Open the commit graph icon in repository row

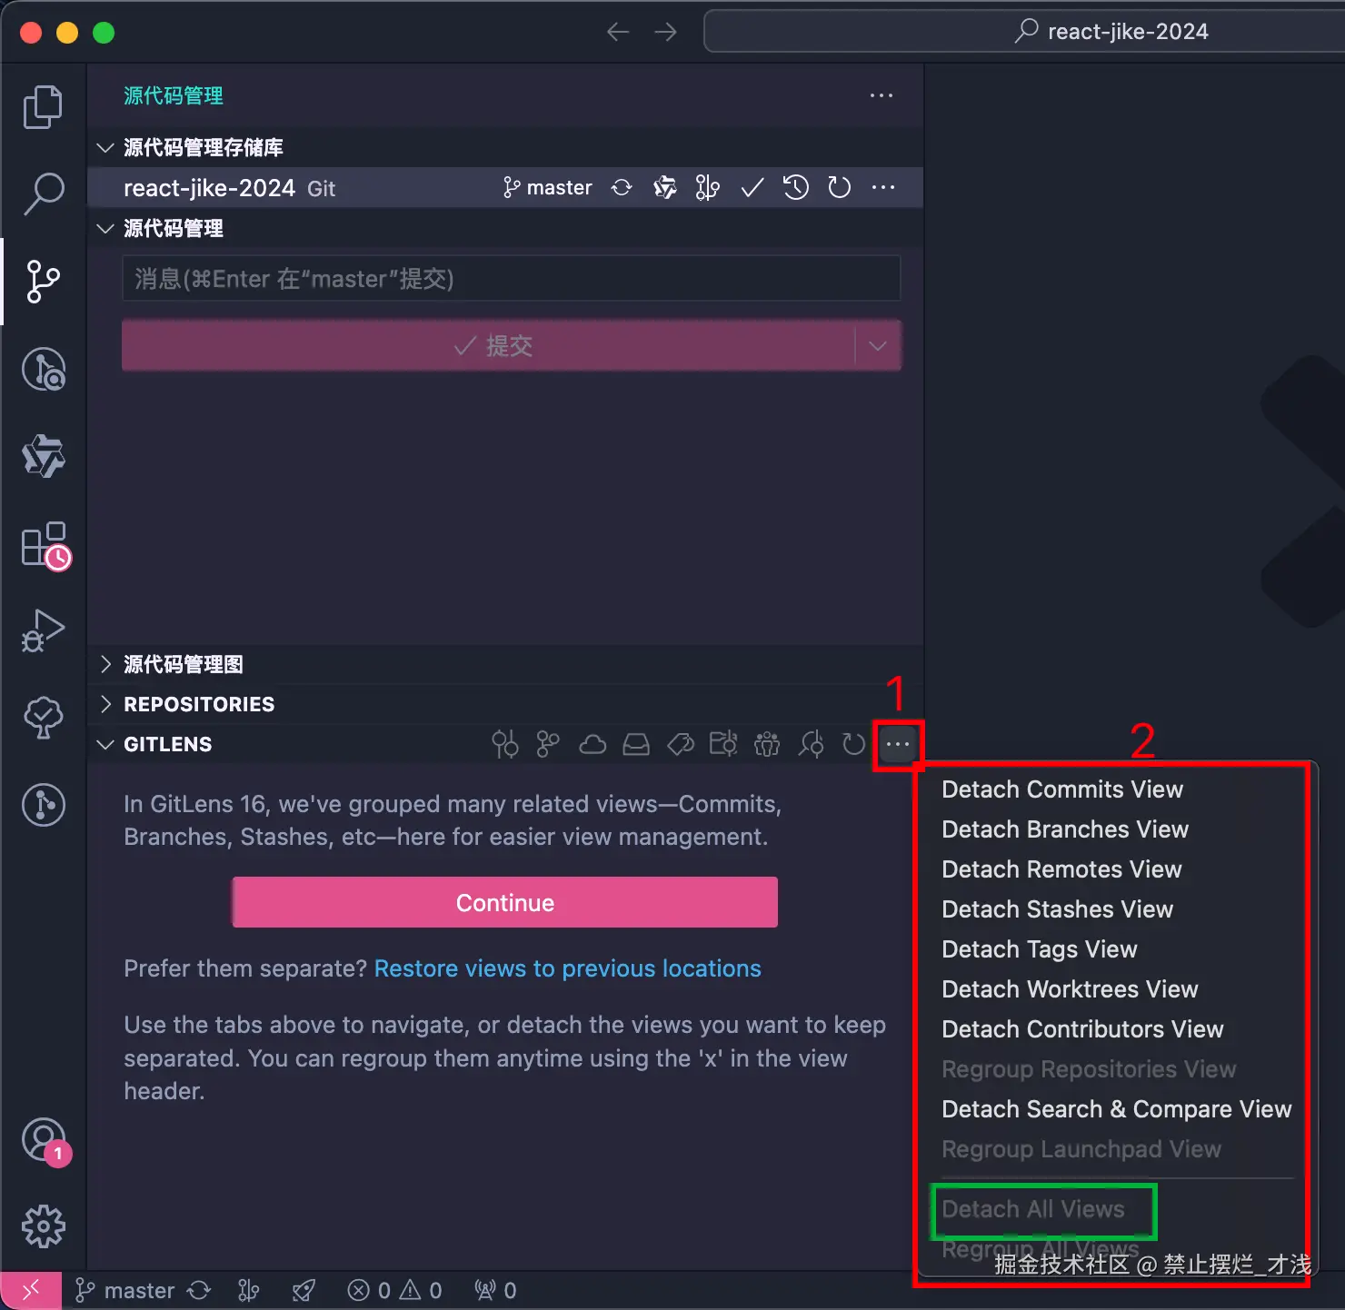[x=707, y=188]
